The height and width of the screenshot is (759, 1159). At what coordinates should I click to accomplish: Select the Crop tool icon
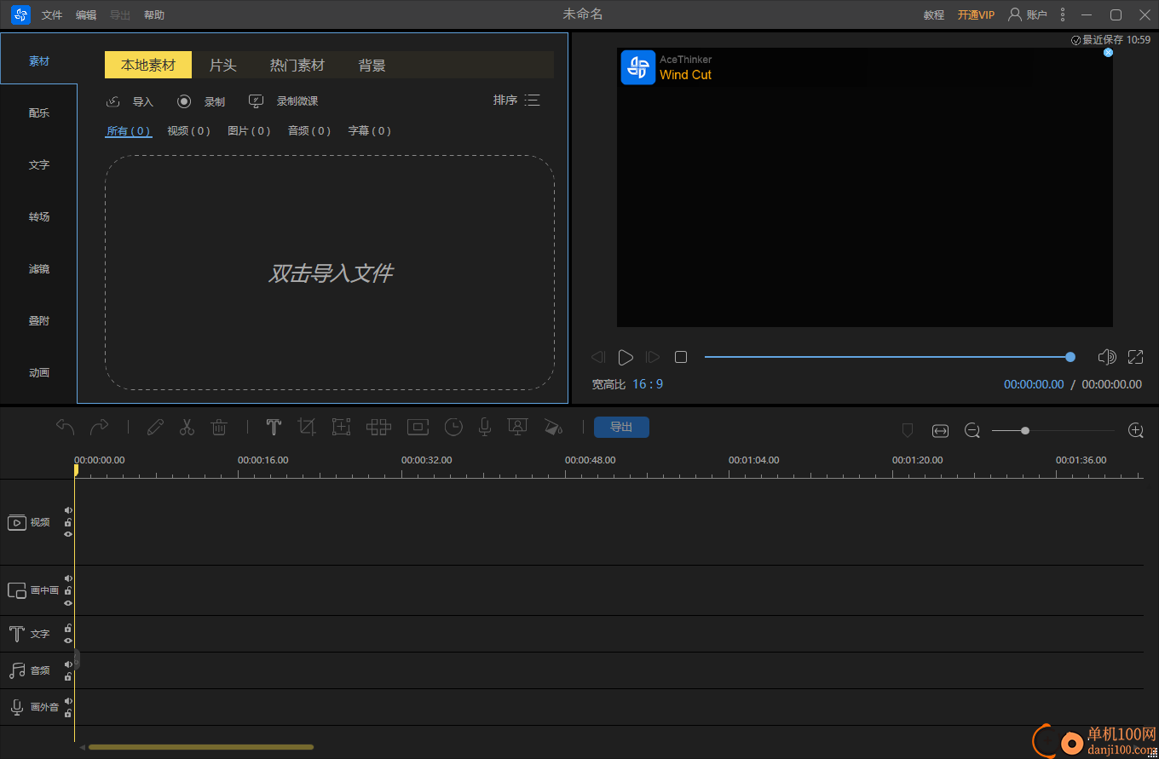point(307,428)
